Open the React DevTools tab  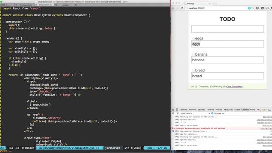pyautogui.click(x=252, y=110)
